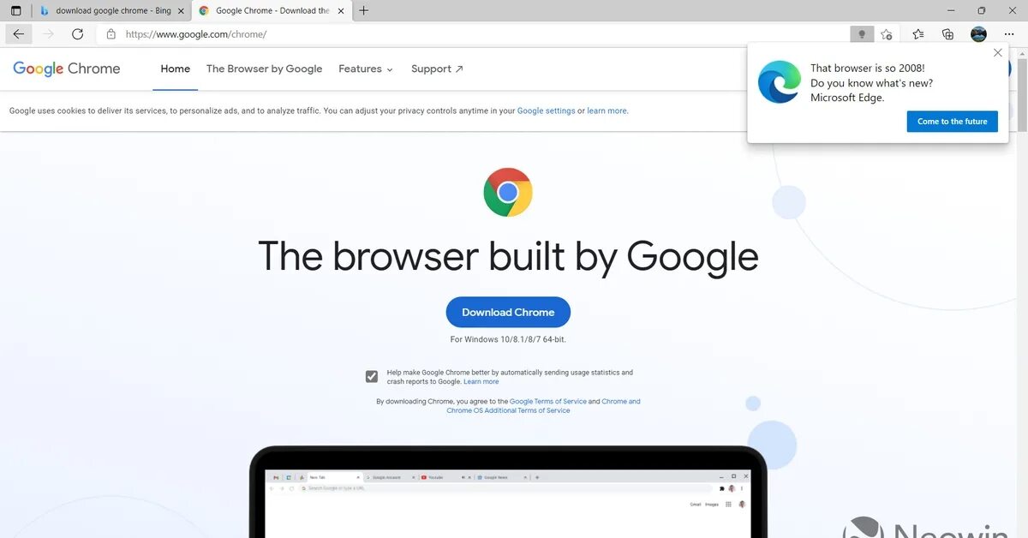Image resolution: width=1028 pixels, height=538 pixels.
Task: Click the browser back arrow
Action: pos(19,34)
